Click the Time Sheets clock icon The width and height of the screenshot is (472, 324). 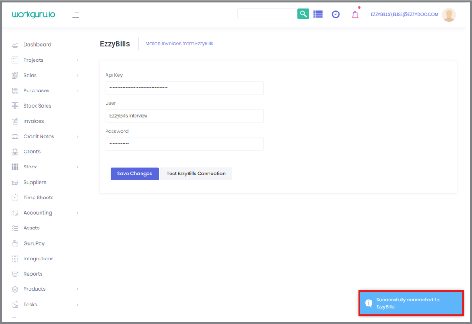15,198
